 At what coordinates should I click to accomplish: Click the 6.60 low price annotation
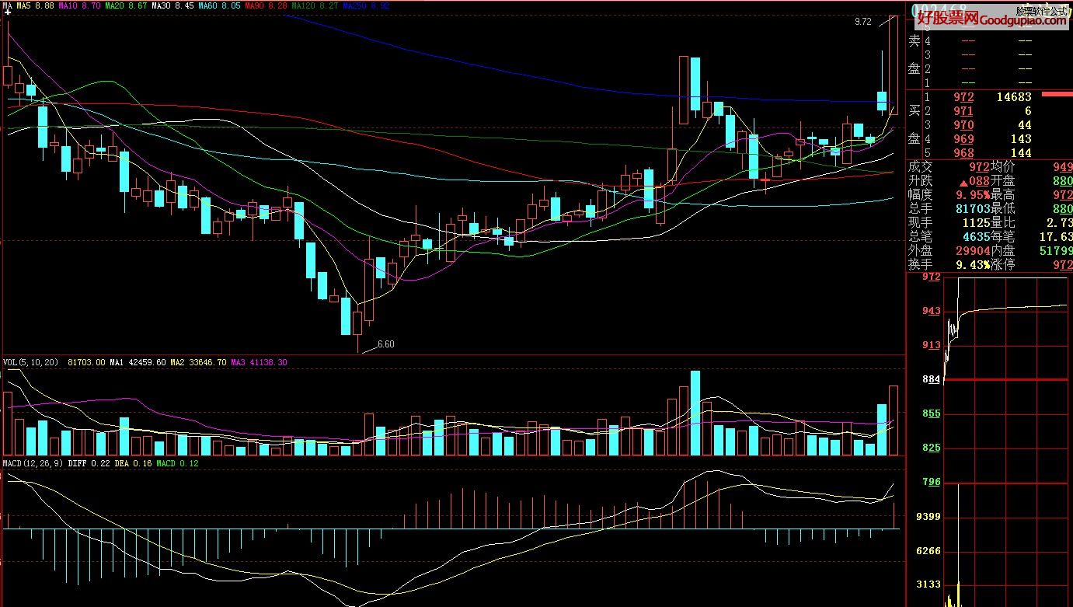[x=386, y=344]
